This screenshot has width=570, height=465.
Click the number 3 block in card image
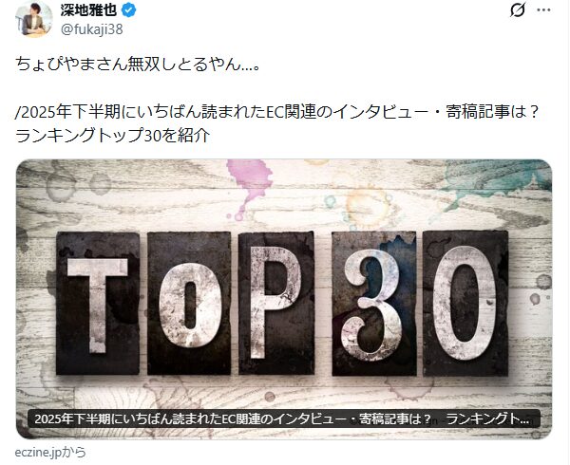click(374, 304)
